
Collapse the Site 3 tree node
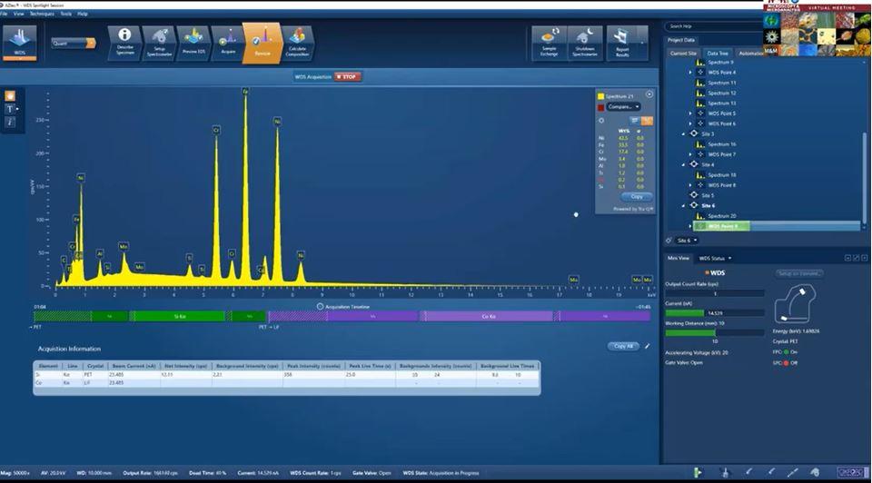(683, 133)
